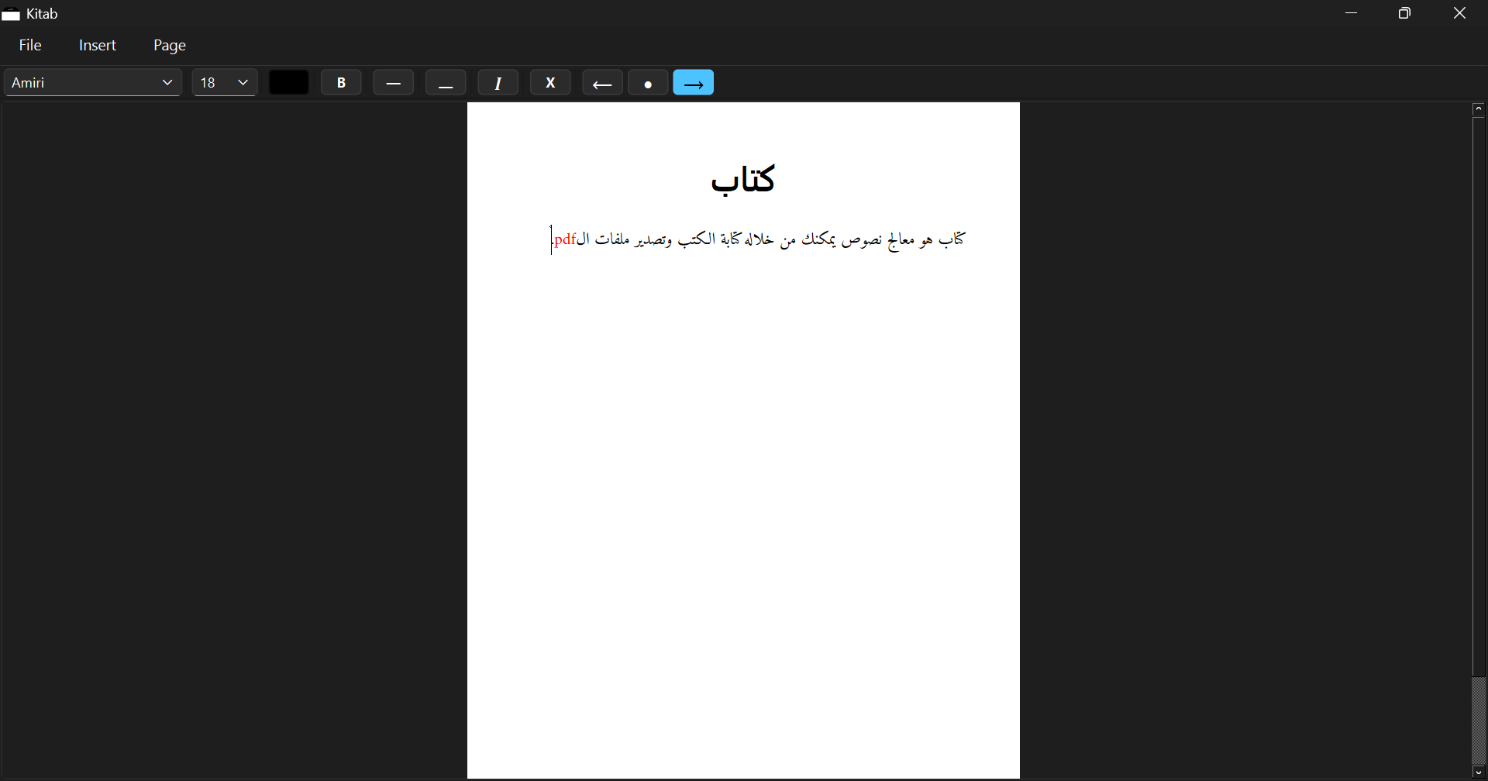
Task: Toggle underline formatting button
Action: [x=446, y=83]
